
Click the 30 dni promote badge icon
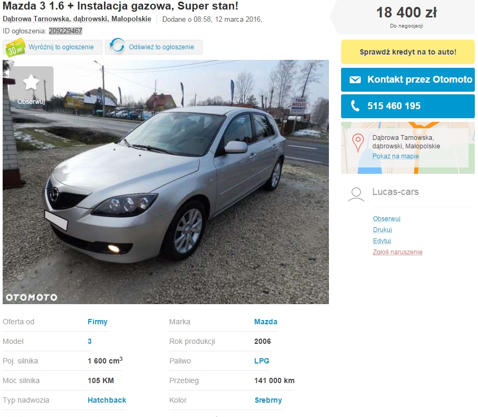pyautogui.click(x=15, y=47)
